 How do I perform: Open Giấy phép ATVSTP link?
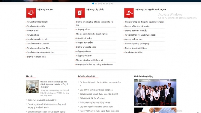[x=84, y=56]
